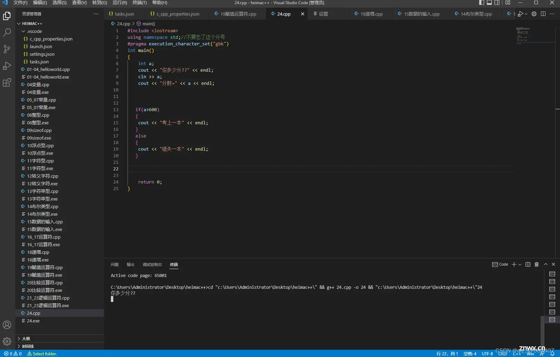
Task: Click the gear icon in editor toolbar
Action: tap(534, 14)
